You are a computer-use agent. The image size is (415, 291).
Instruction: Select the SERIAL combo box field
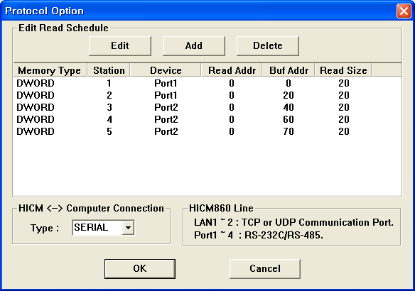103,228
